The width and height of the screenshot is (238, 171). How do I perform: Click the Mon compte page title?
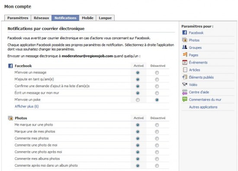18,6
